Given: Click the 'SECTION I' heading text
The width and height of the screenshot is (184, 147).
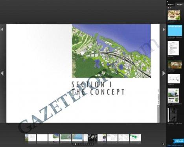Looking at the screenshot, I should tap(92, 85).
